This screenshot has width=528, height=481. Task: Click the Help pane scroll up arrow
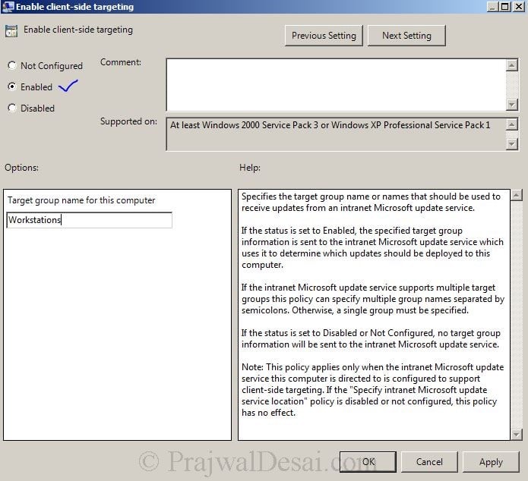click(517, 195)
